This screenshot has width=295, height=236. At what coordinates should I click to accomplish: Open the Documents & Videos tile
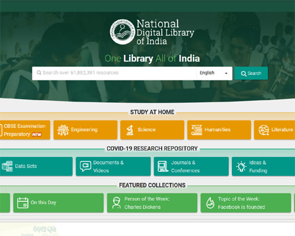113,166
